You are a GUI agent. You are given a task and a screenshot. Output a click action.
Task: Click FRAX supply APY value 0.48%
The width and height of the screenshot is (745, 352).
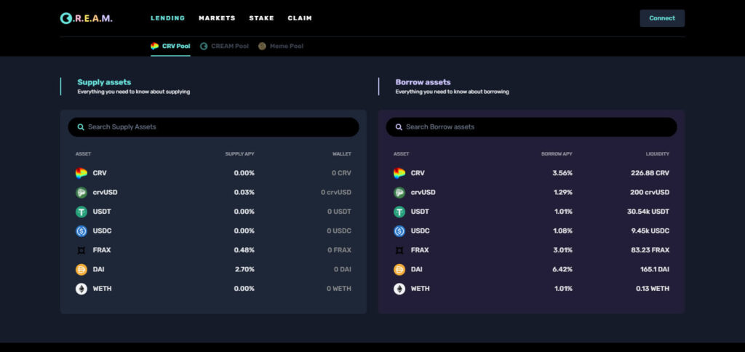tap(244, 250)
